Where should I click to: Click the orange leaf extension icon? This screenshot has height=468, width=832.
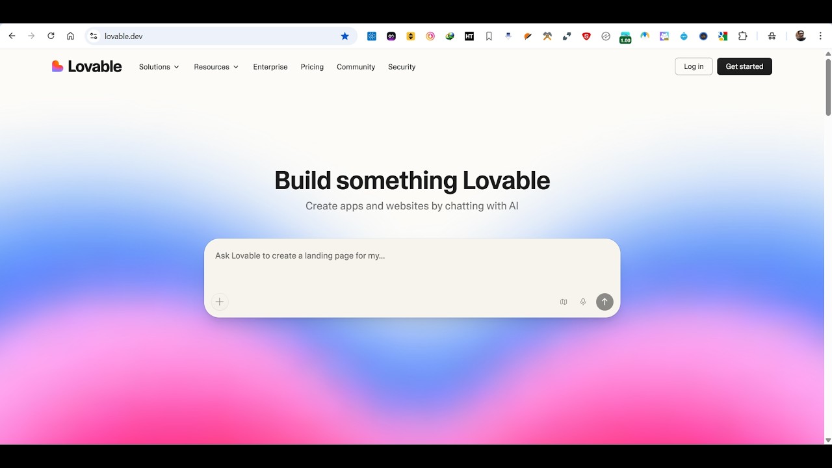coord(528,36)
